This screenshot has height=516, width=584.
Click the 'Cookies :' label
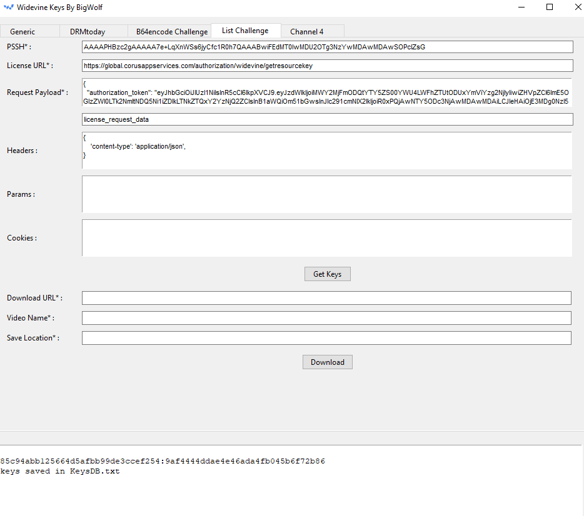pos(22,238)
